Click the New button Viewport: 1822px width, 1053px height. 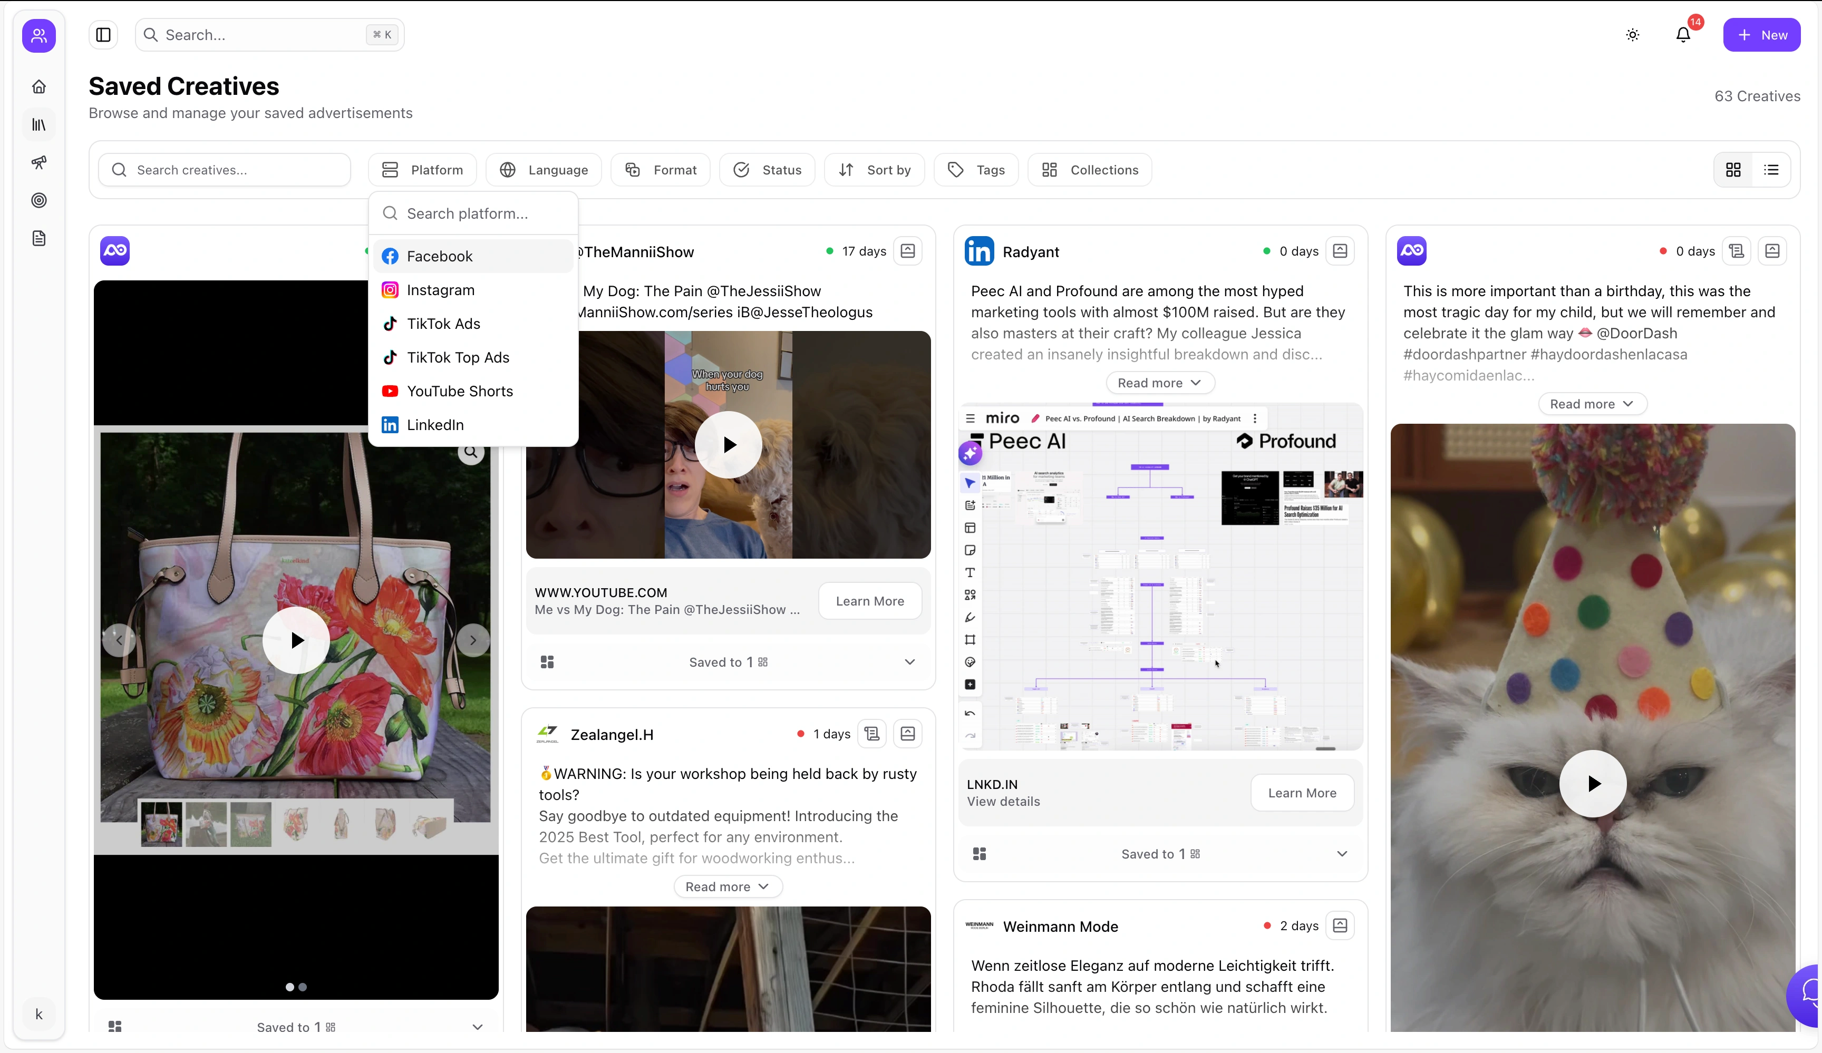[x=1761, y=35]
